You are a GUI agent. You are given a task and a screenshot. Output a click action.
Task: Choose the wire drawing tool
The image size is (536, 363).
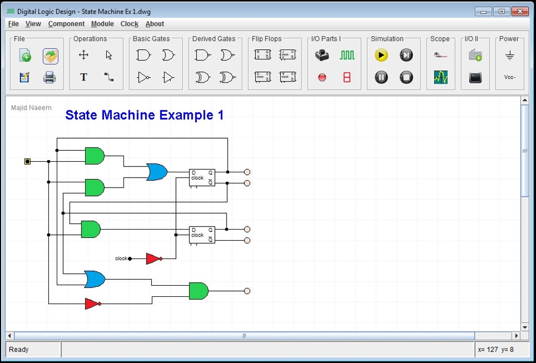coord(108,77)
